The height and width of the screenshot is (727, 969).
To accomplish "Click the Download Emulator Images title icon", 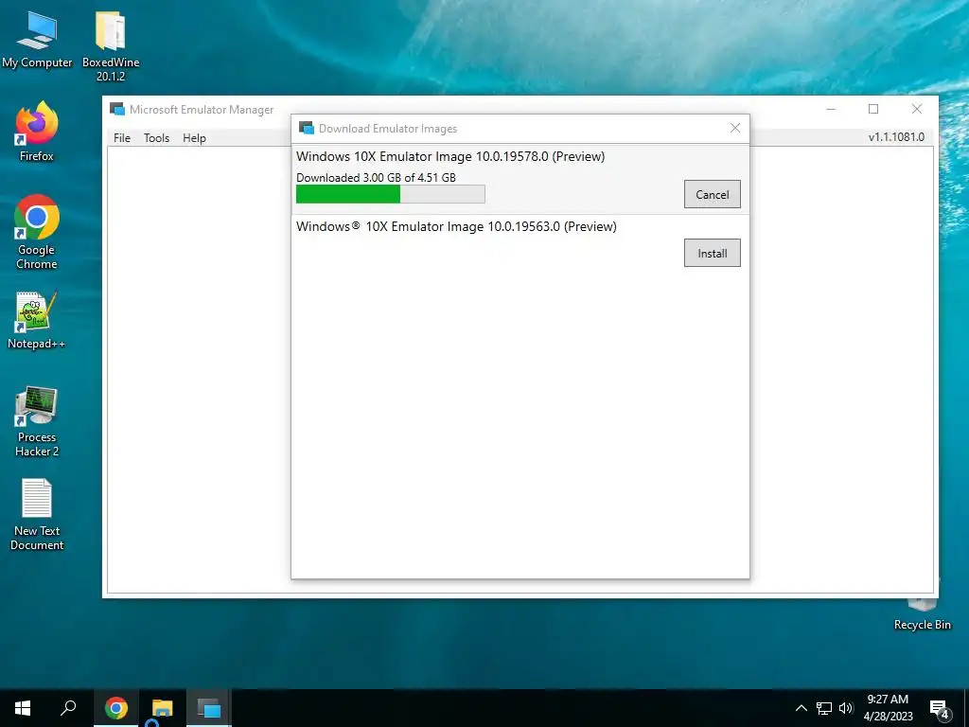I will click(x=306, y=128).
